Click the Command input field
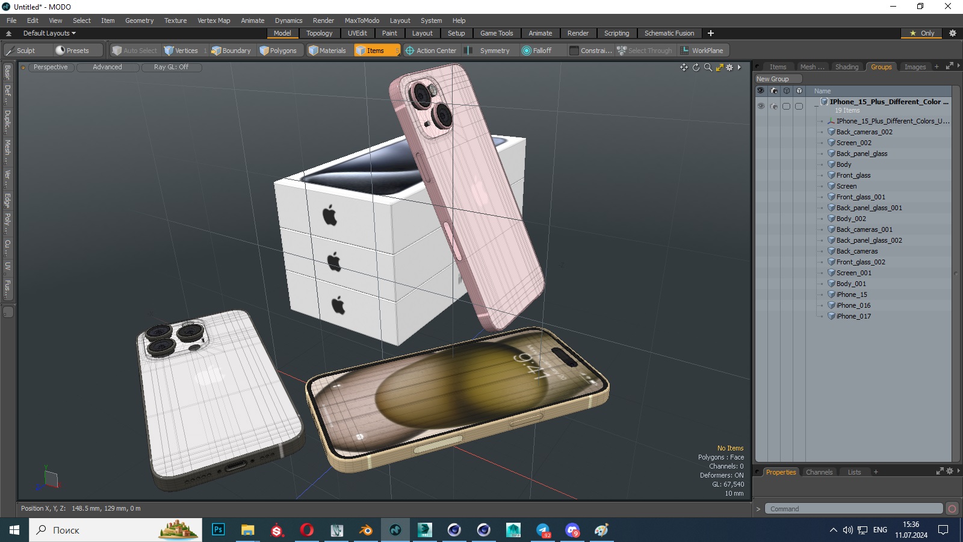 click(853, 509)
